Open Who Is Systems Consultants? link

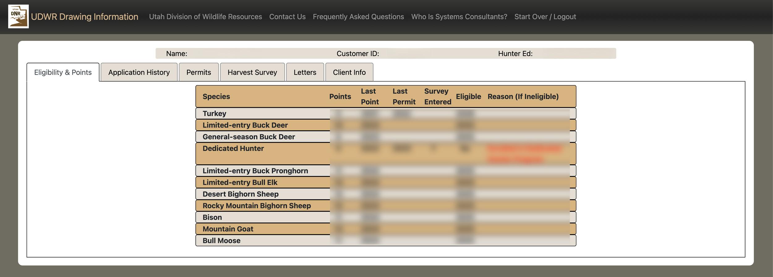point(459,17)
